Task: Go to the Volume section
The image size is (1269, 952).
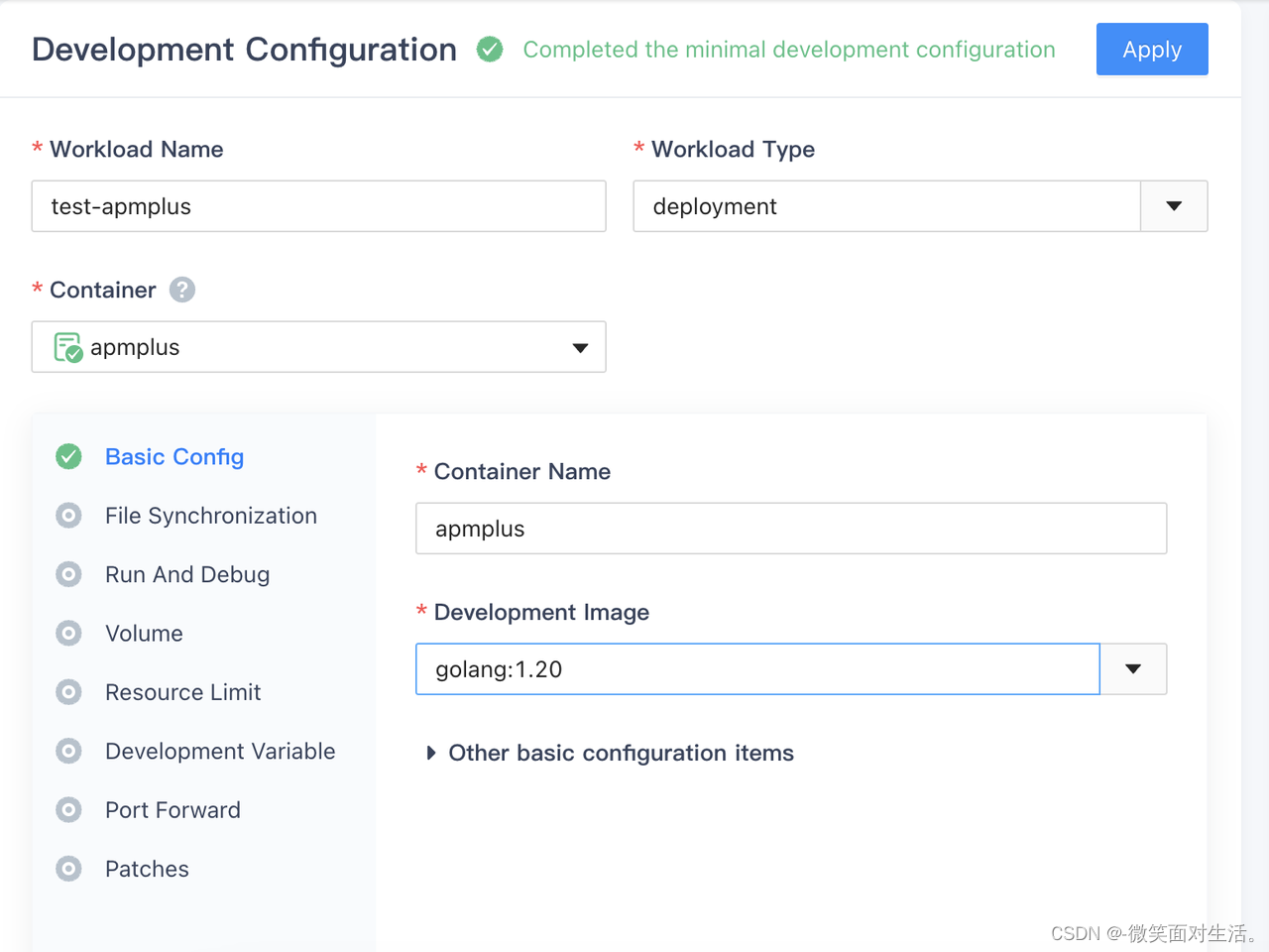Action: pos(144,633)
